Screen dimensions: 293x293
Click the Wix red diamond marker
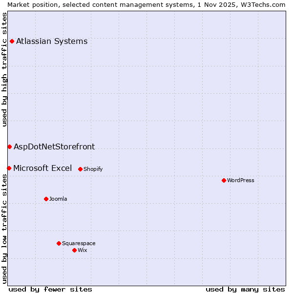74,250
